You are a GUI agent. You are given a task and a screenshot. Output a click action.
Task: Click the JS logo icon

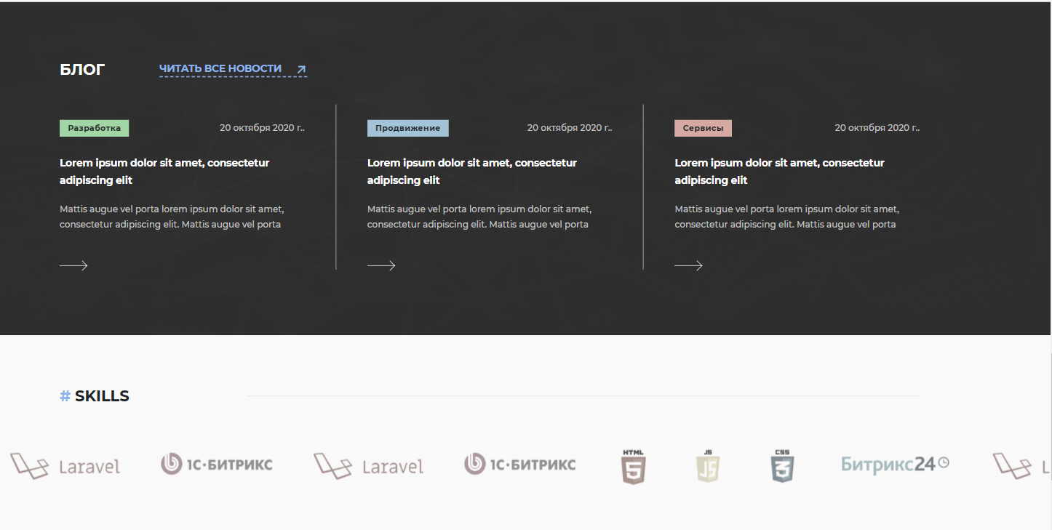click(707, 467)
